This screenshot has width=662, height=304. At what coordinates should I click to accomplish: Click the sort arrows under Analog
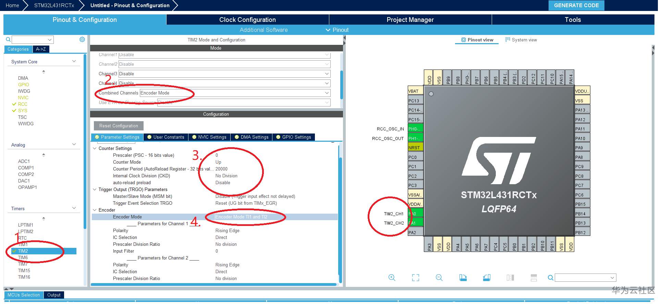tap(44, 155)
